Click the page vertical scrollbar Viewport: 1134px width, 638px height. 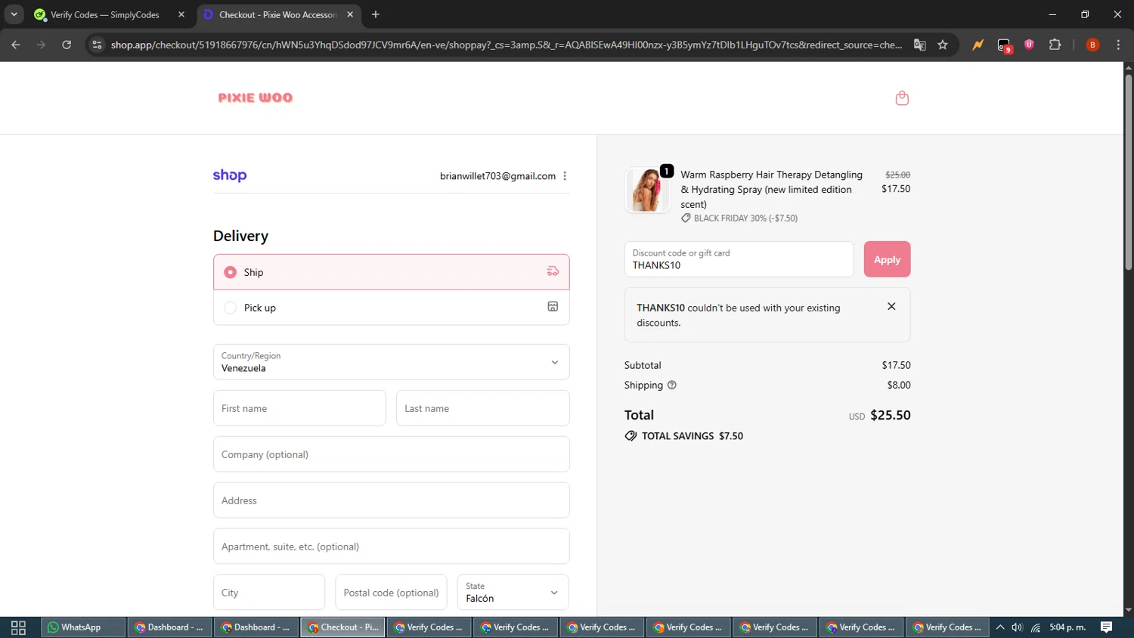coord(1128,172)
